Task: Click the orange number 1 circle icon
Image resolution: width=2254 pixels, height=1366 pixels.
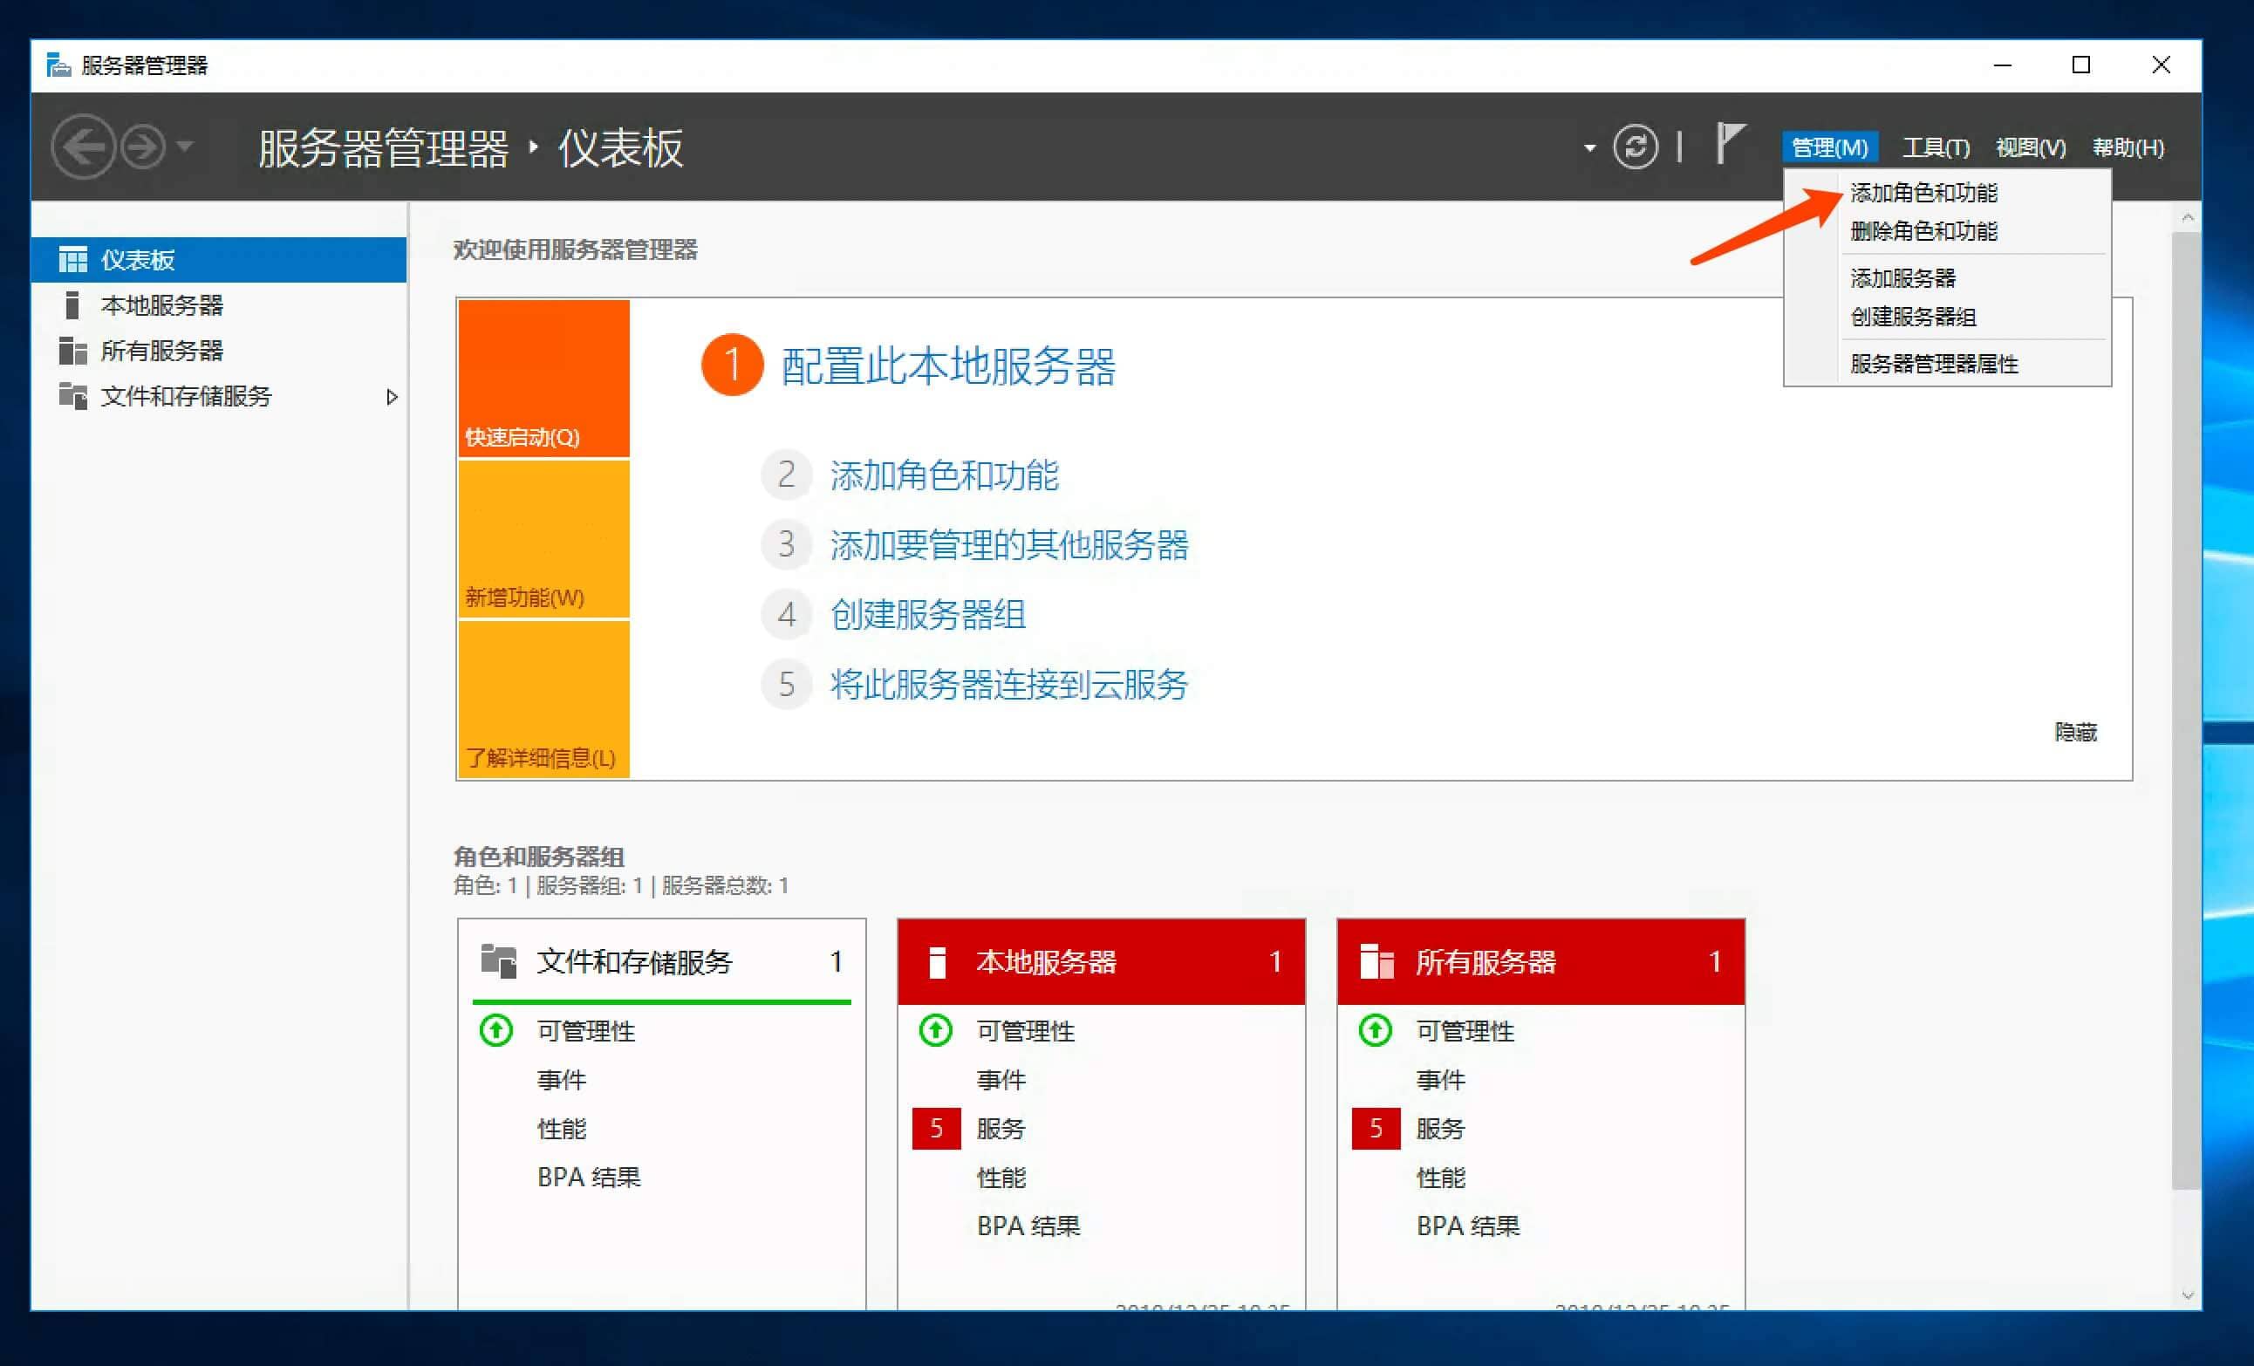Action: [x=732, y=365]
